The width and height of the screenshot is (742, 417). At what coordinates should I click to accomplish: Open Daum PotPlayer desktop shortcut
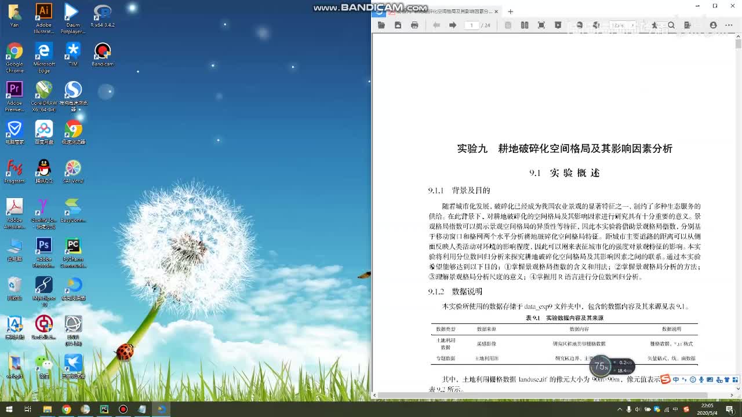coord(73,18)
